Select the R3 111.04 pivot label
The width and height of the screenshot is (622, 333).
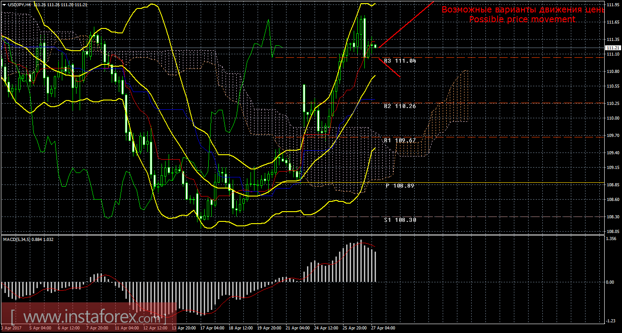click(x=400, y=60)
